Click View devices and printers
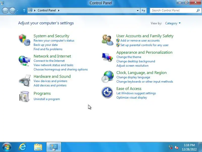 (x=50, y=81)
